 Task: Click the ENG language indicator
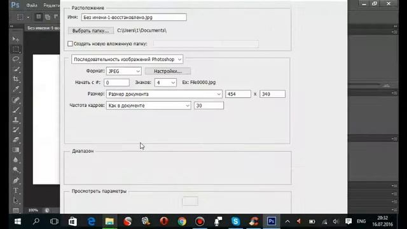coord(361,221)
